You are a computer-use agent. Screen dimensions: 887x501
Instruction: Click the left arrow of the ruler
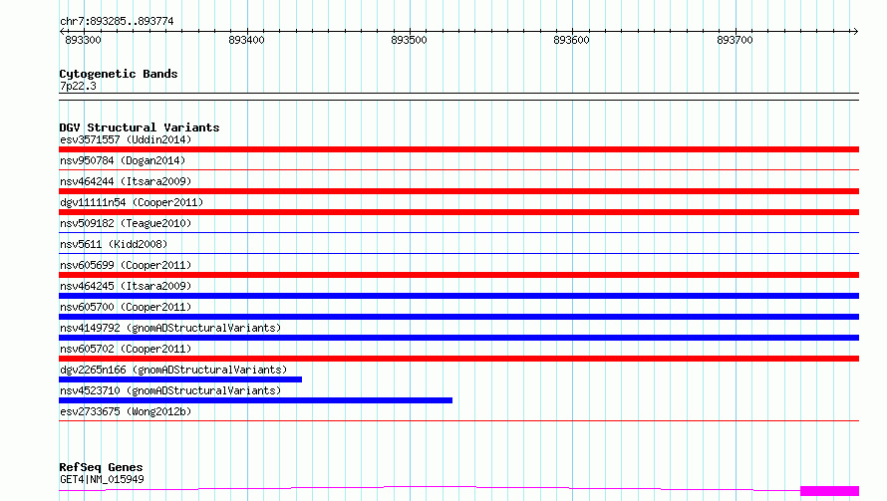tap(62, 31)
